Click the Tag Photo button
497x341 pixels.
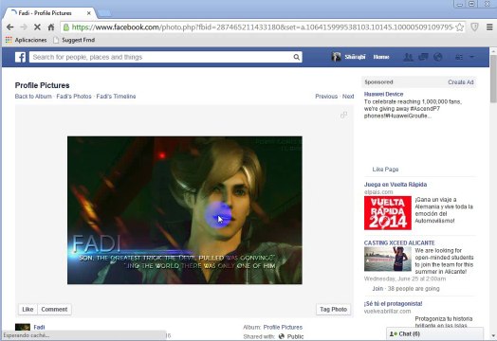[x=334, y=310]
